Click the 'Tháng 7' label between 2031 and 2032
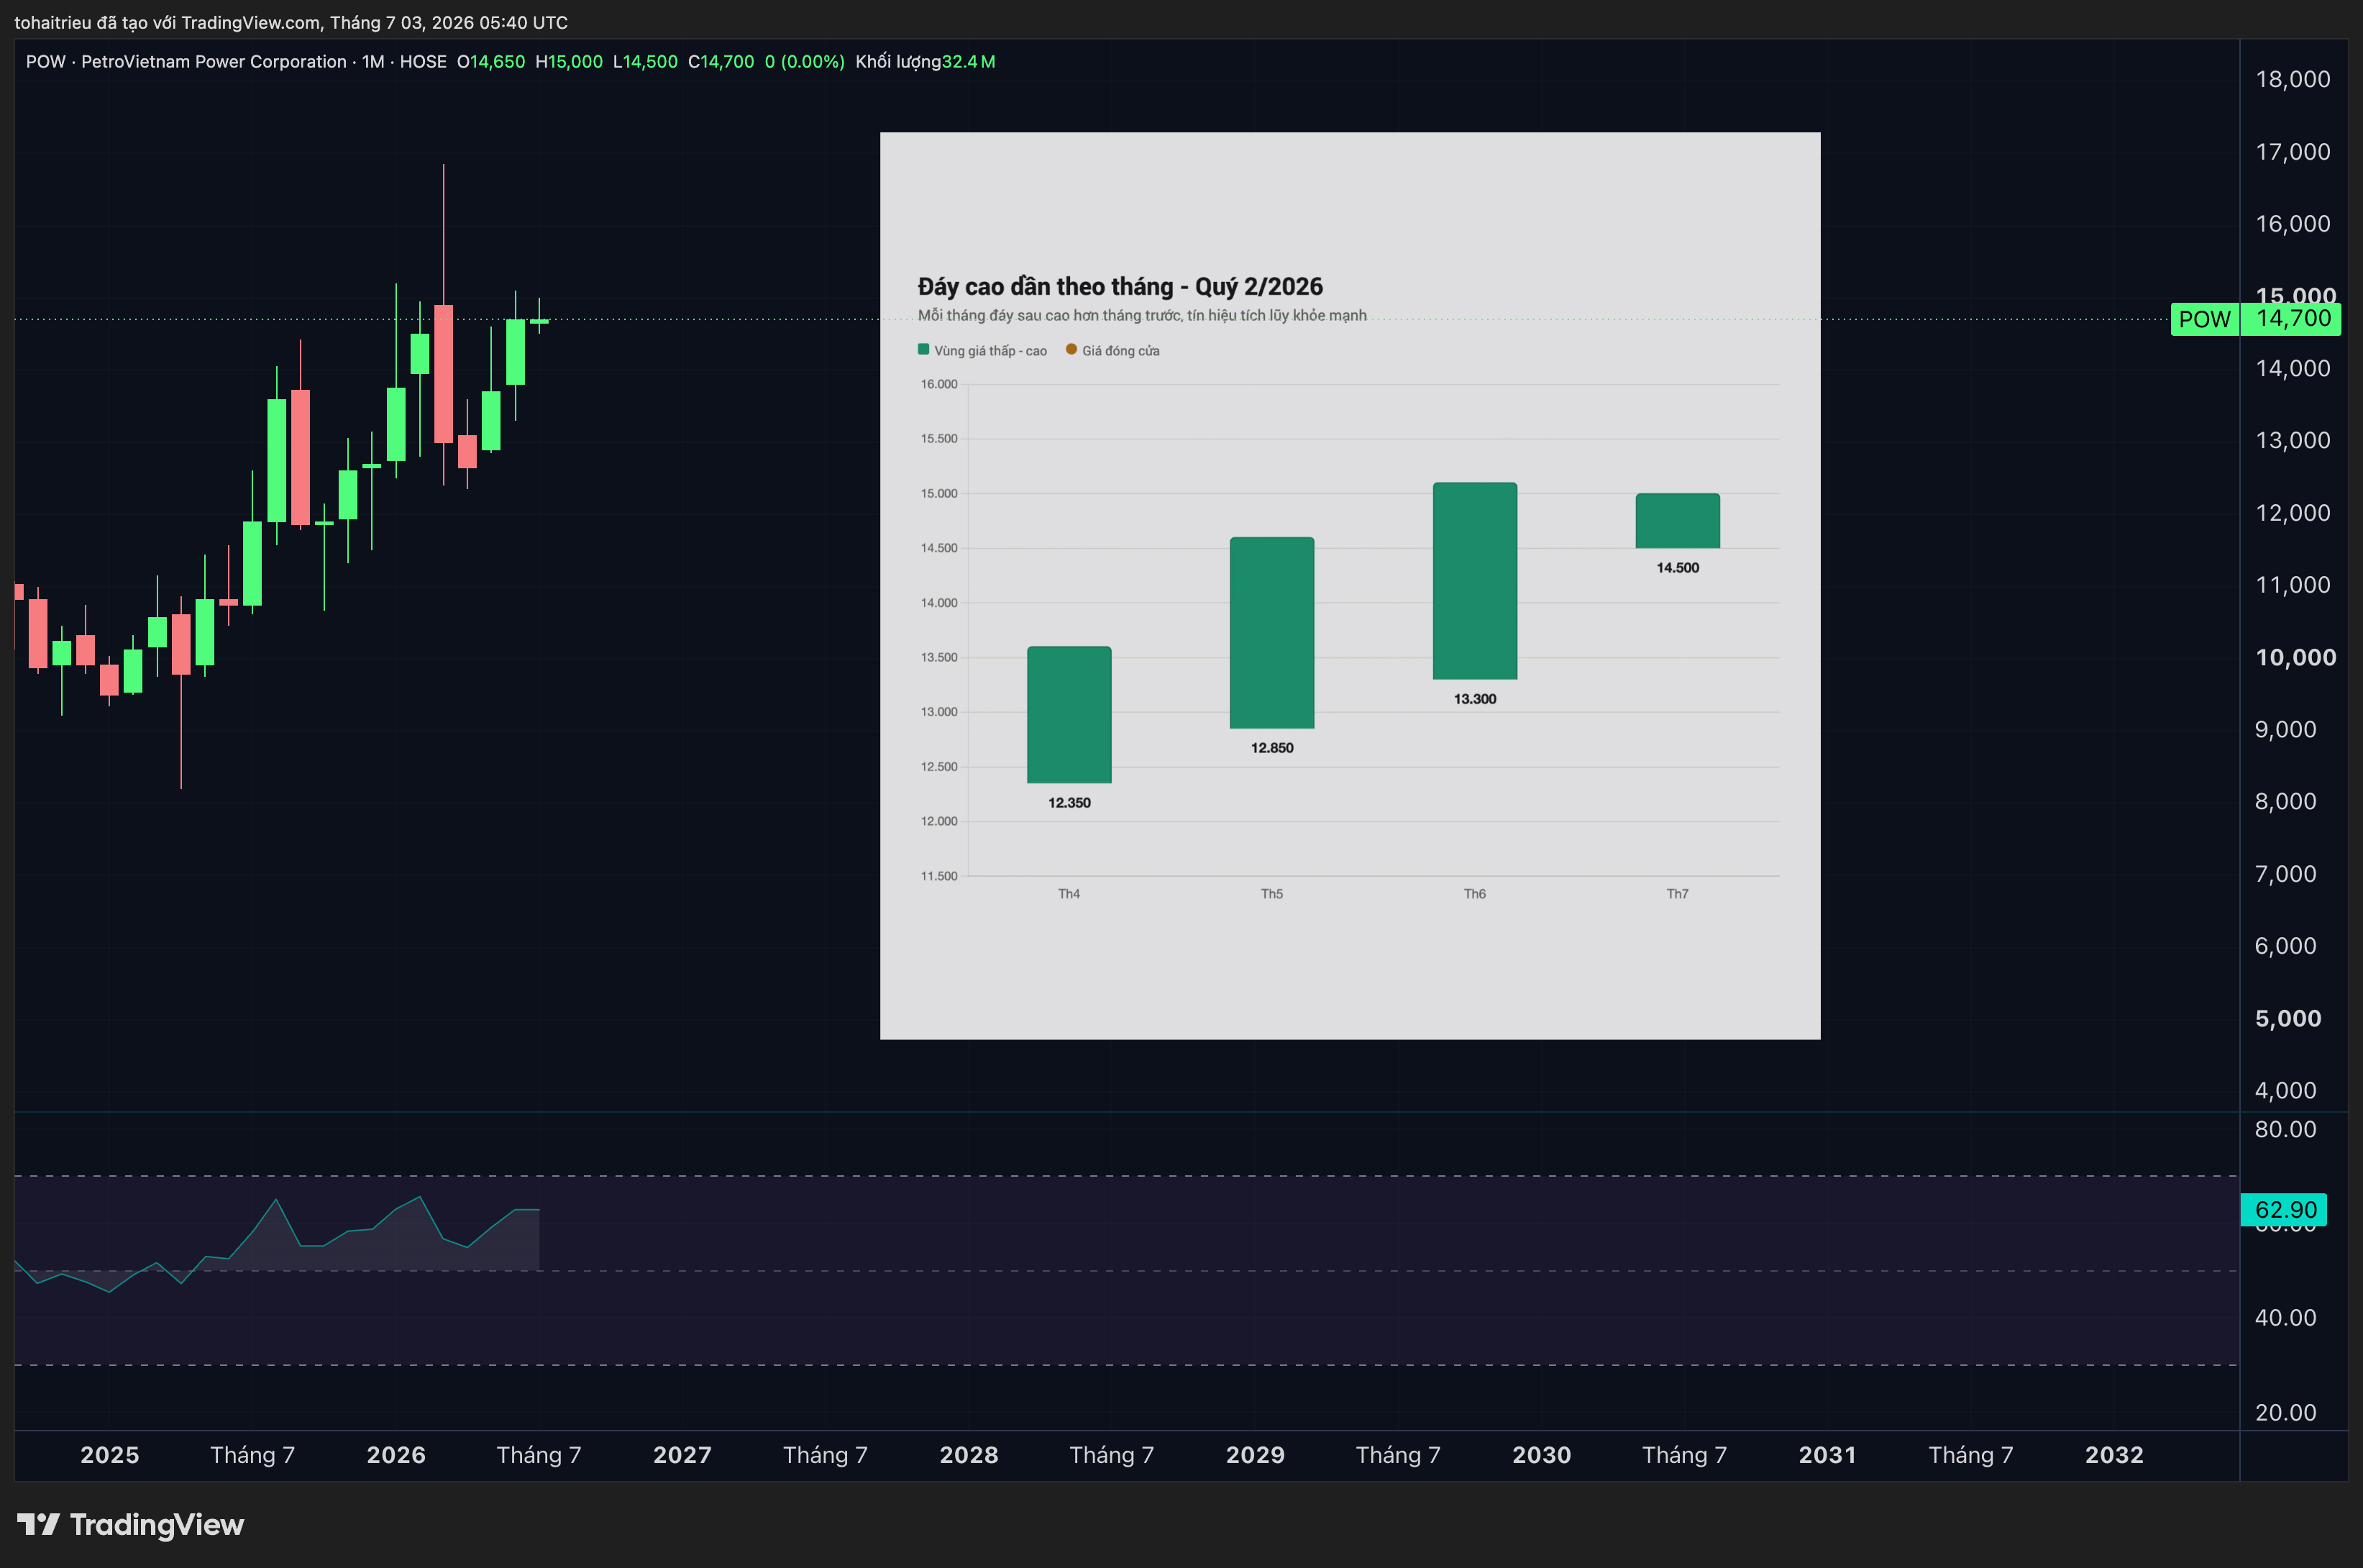This screenshot has height=1568, width=2363. (1970, 1455)
